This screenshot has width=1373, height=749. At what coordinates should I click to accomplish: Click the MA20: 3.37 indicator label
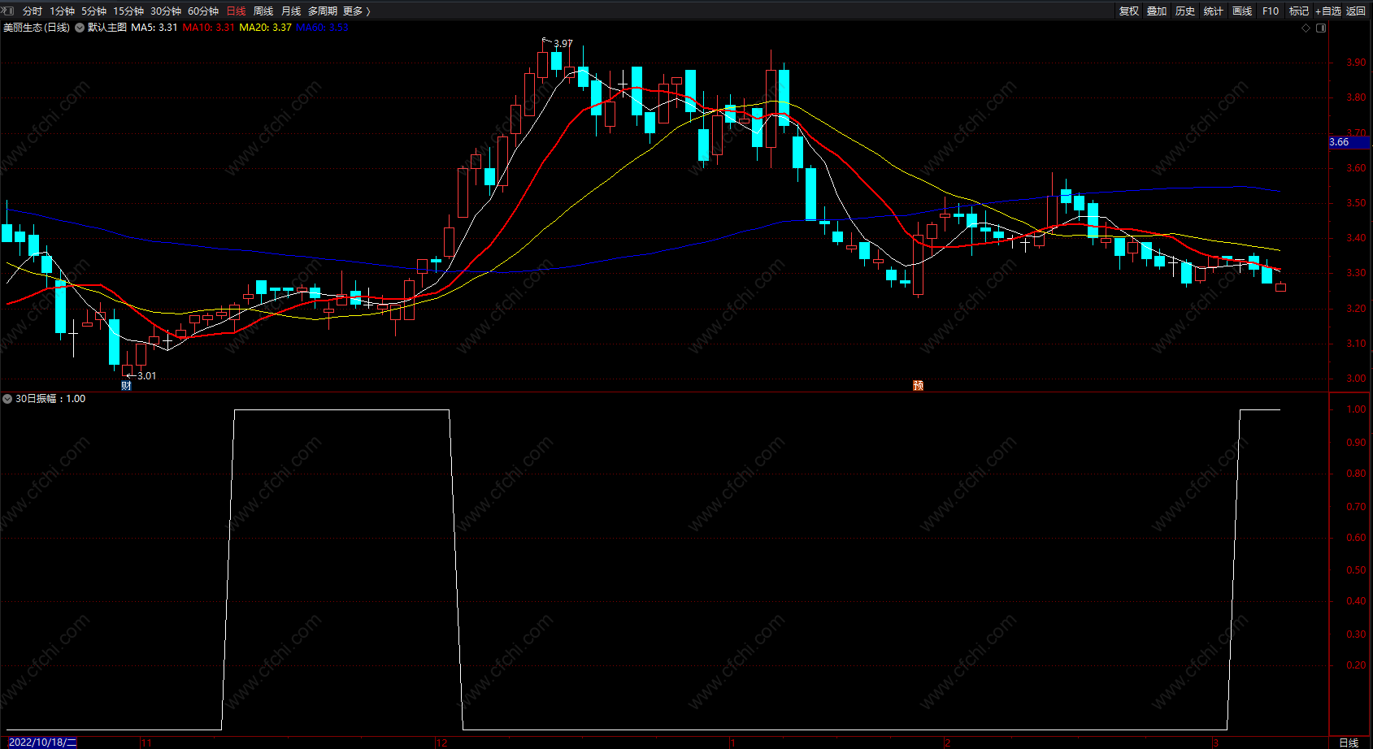click(x=266, y=28)
